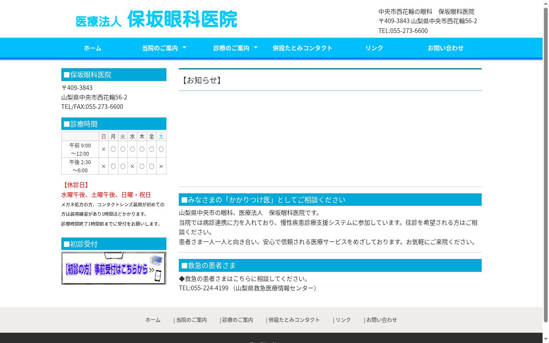Click the 水 column header in the schedule
Viewport: 549px width, 343px height.
click(x=132, y=136)
